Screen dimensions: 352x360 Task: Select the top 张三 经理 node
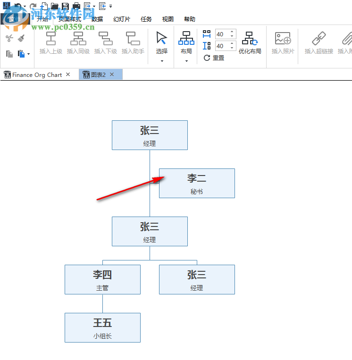[x=150, y=135]
